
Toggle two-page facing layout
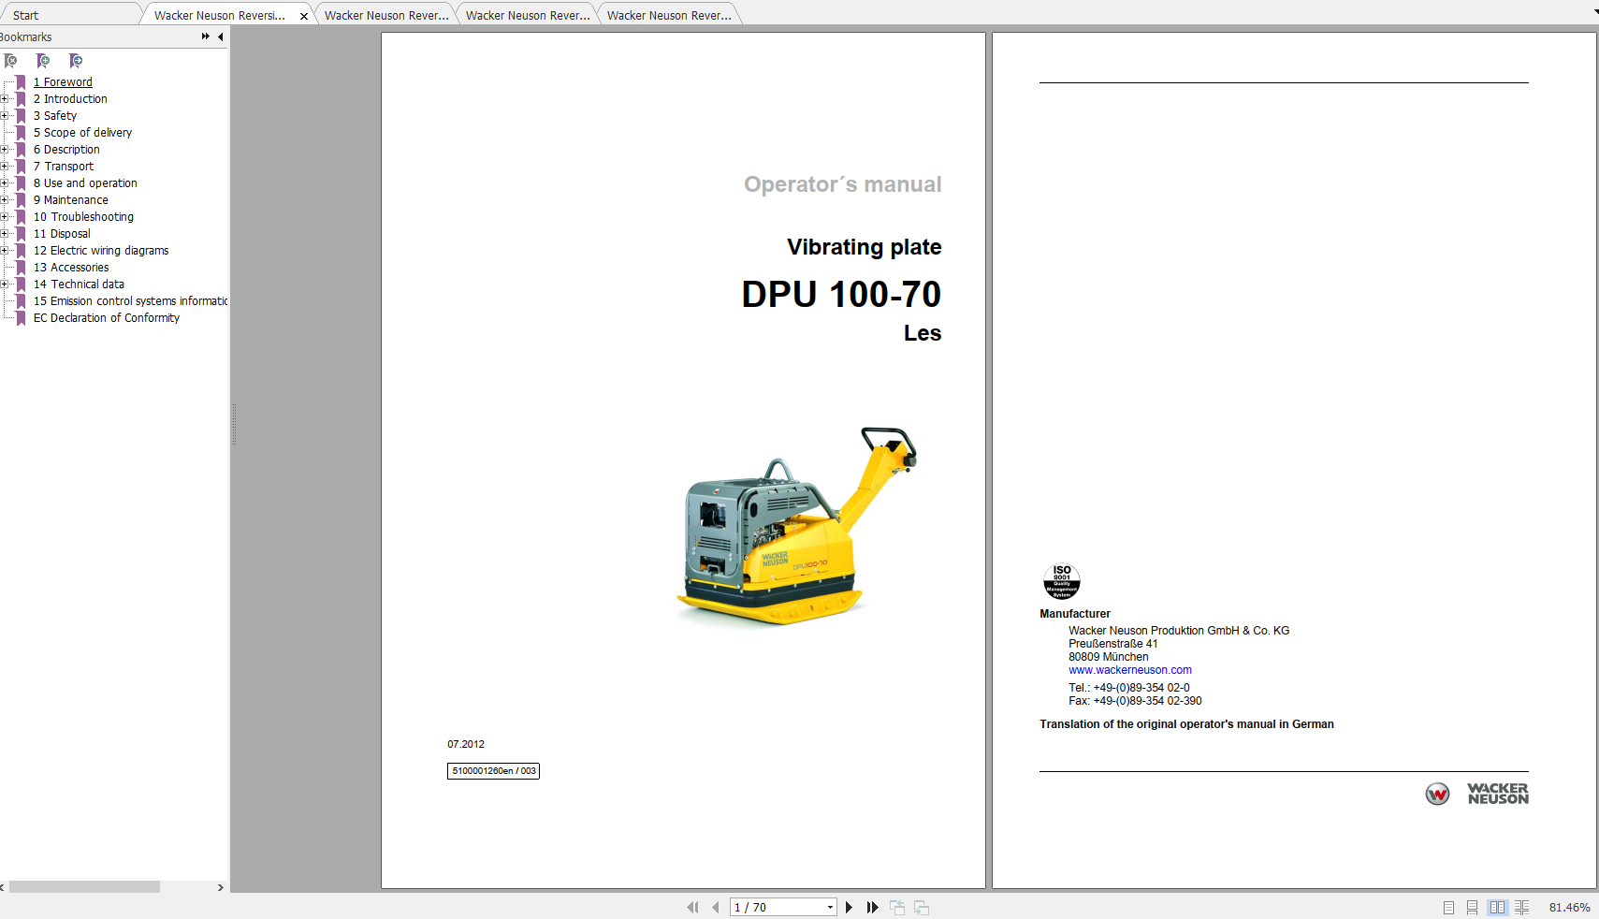(x=1497, y=907)
